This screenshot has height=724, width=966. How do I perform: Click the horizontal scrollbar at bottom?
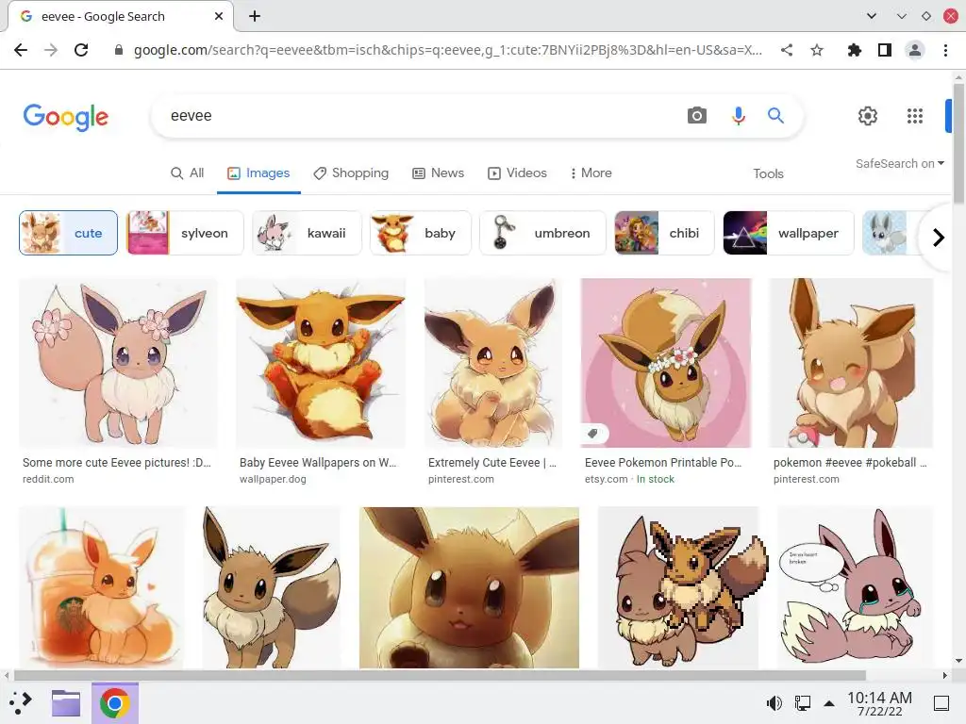tap(440, 675)
